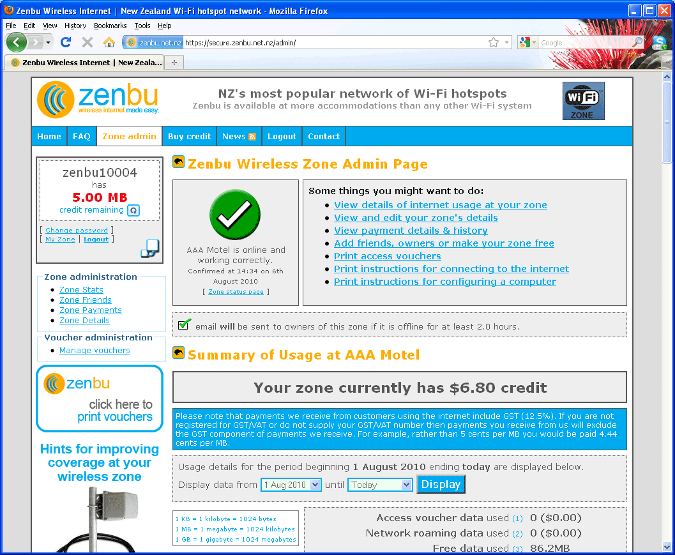
Task: Open Print access vouchers link
Action: coord(388,256)
